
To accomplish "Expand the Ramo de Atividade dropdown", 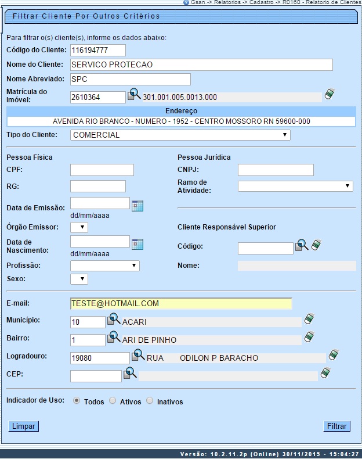I will tap(295, 186).
